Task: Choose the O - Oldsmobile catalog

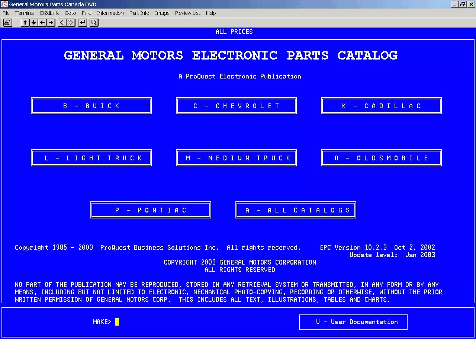Action: pos(381,158)
